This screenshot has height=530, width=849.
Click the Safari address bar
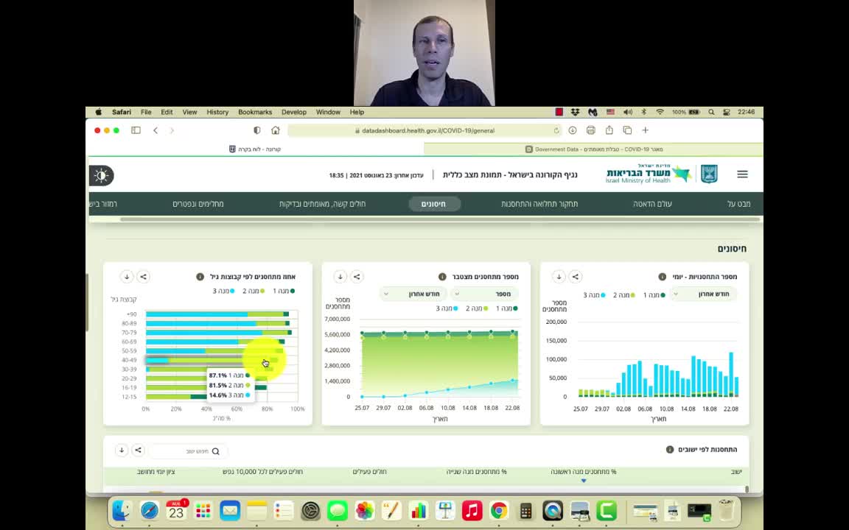click(x=425, y=130)
